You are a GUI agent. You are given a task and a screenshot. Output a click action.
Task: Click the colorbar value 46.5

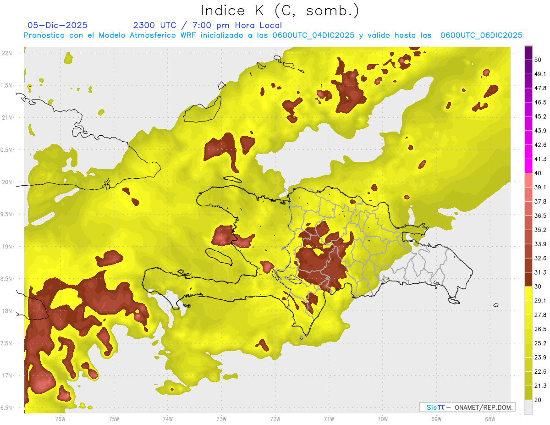tap(540, 102)
